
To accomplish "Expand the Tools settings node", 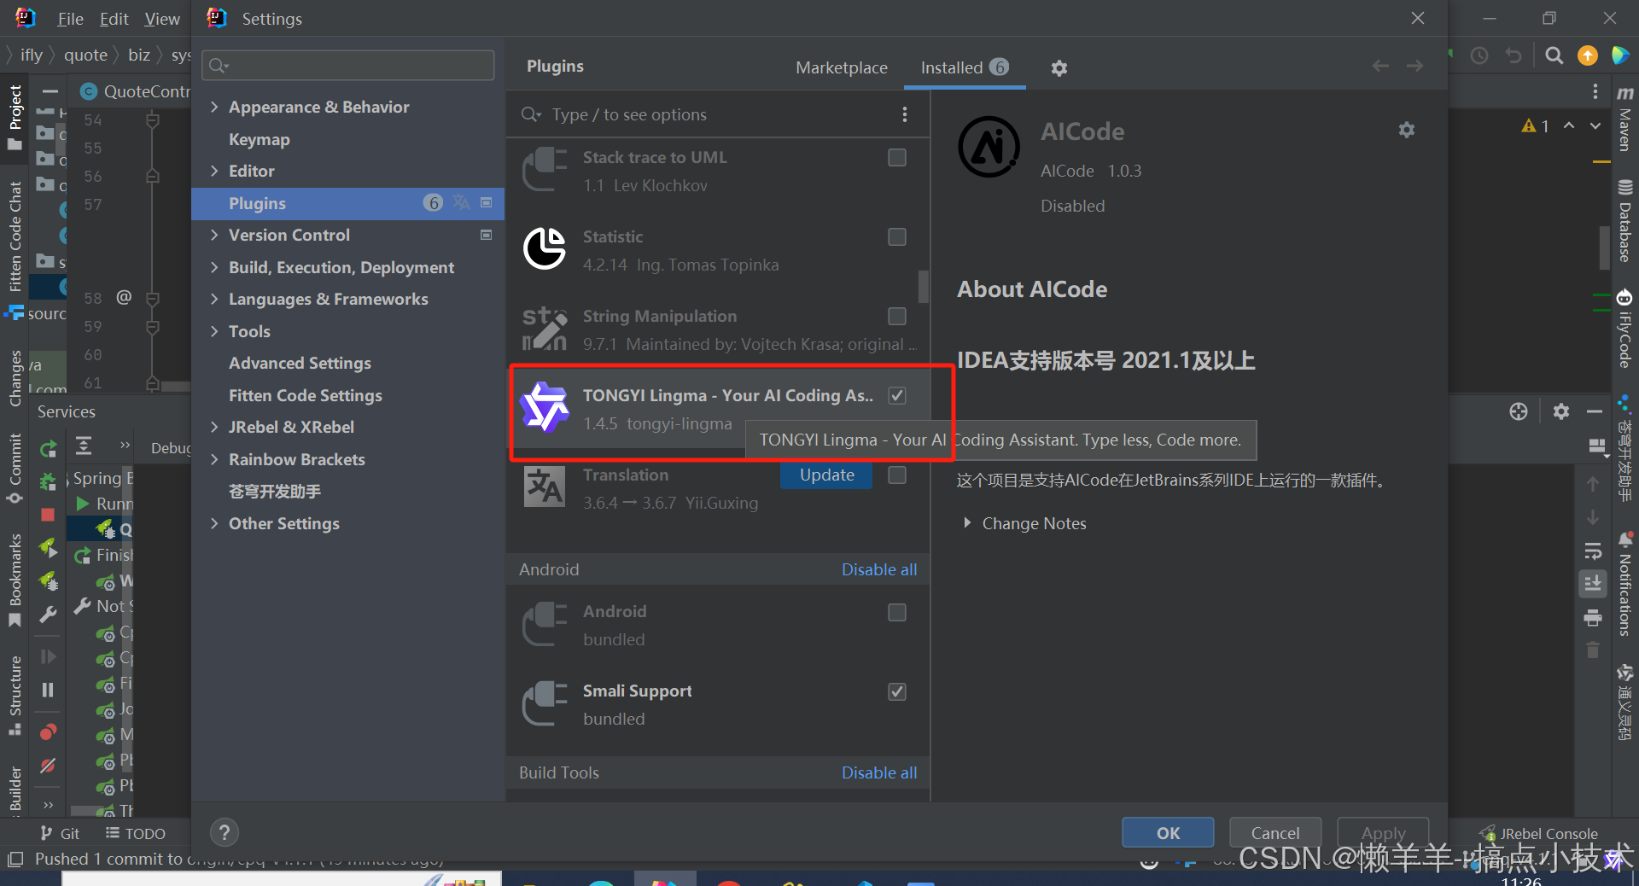I will [214, 331].
